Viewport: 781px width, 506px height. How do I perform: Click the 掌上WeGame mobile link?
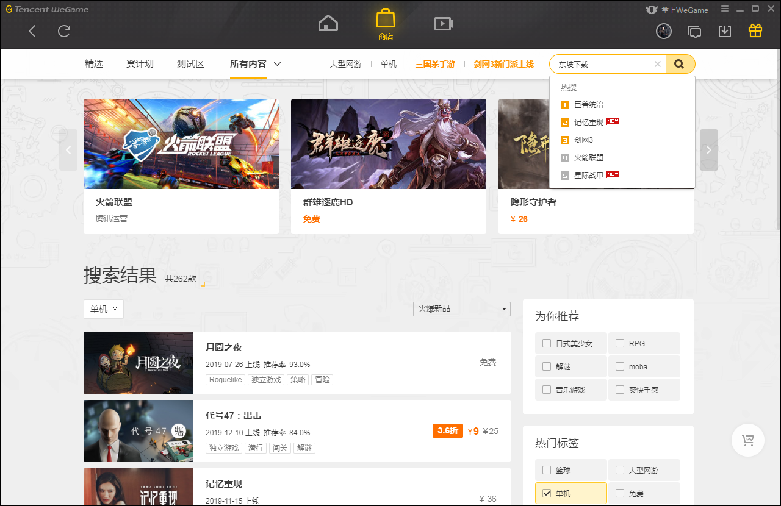[678, 10]
